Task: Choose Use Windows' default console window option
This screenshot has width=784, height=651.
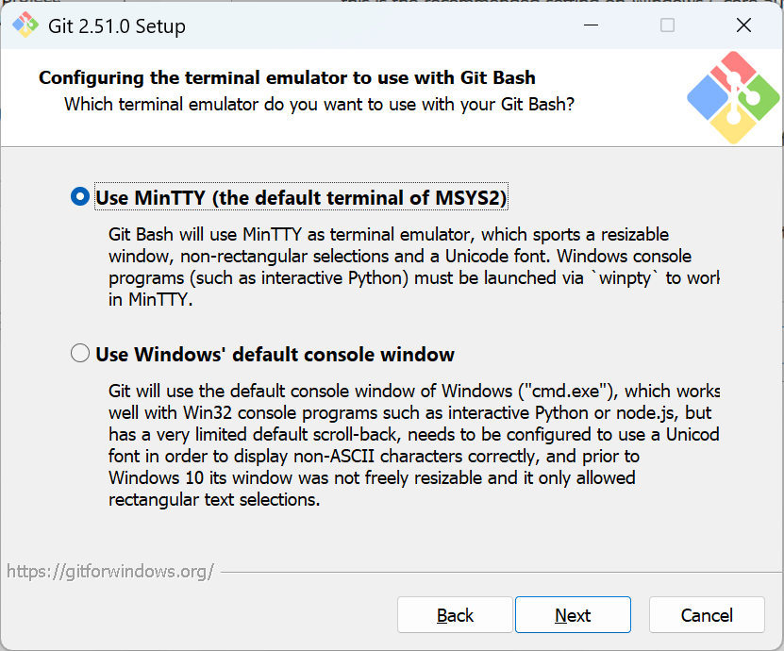Action: click(80, 353)
